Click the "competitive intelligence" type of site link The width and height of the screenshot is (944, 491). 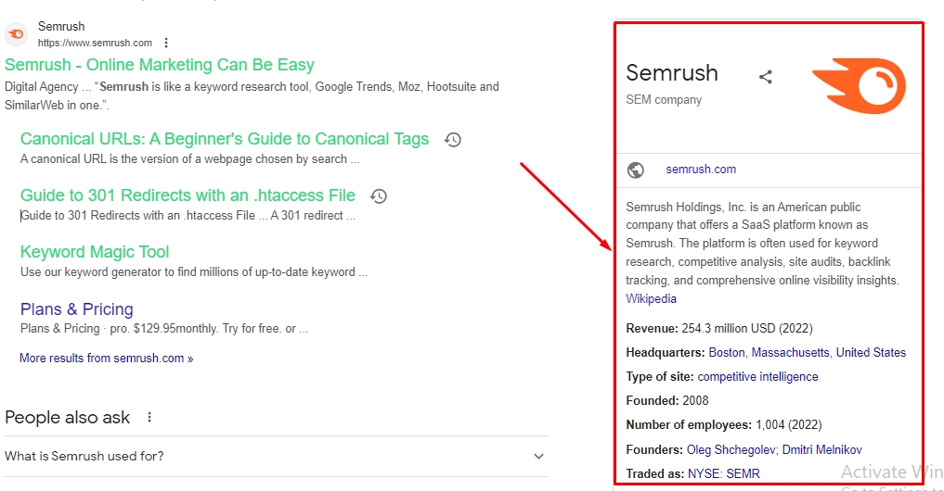click(757, 377)
